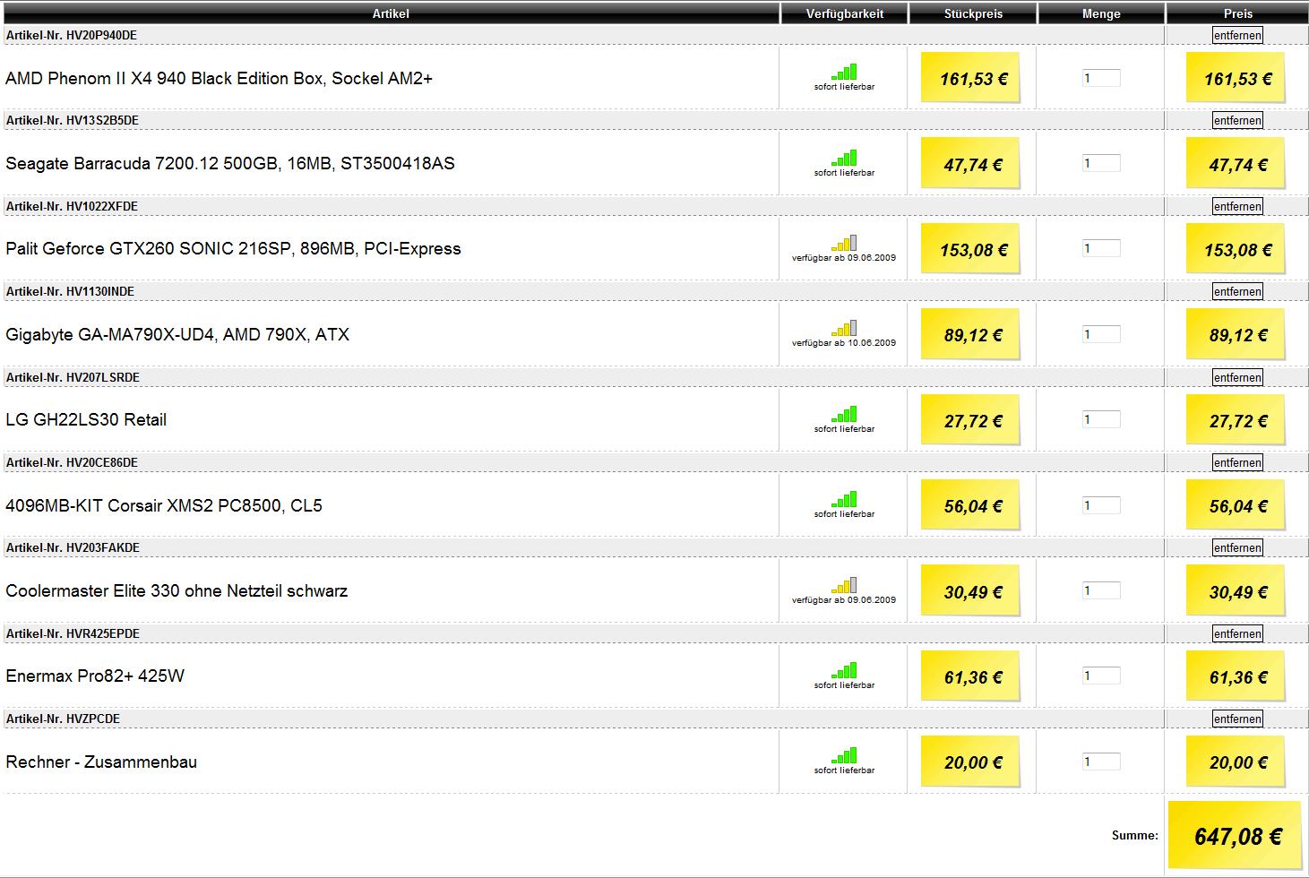
Task: Remove article HV20CE86DE with entfernen button
Action: [x=1237, y=462]
